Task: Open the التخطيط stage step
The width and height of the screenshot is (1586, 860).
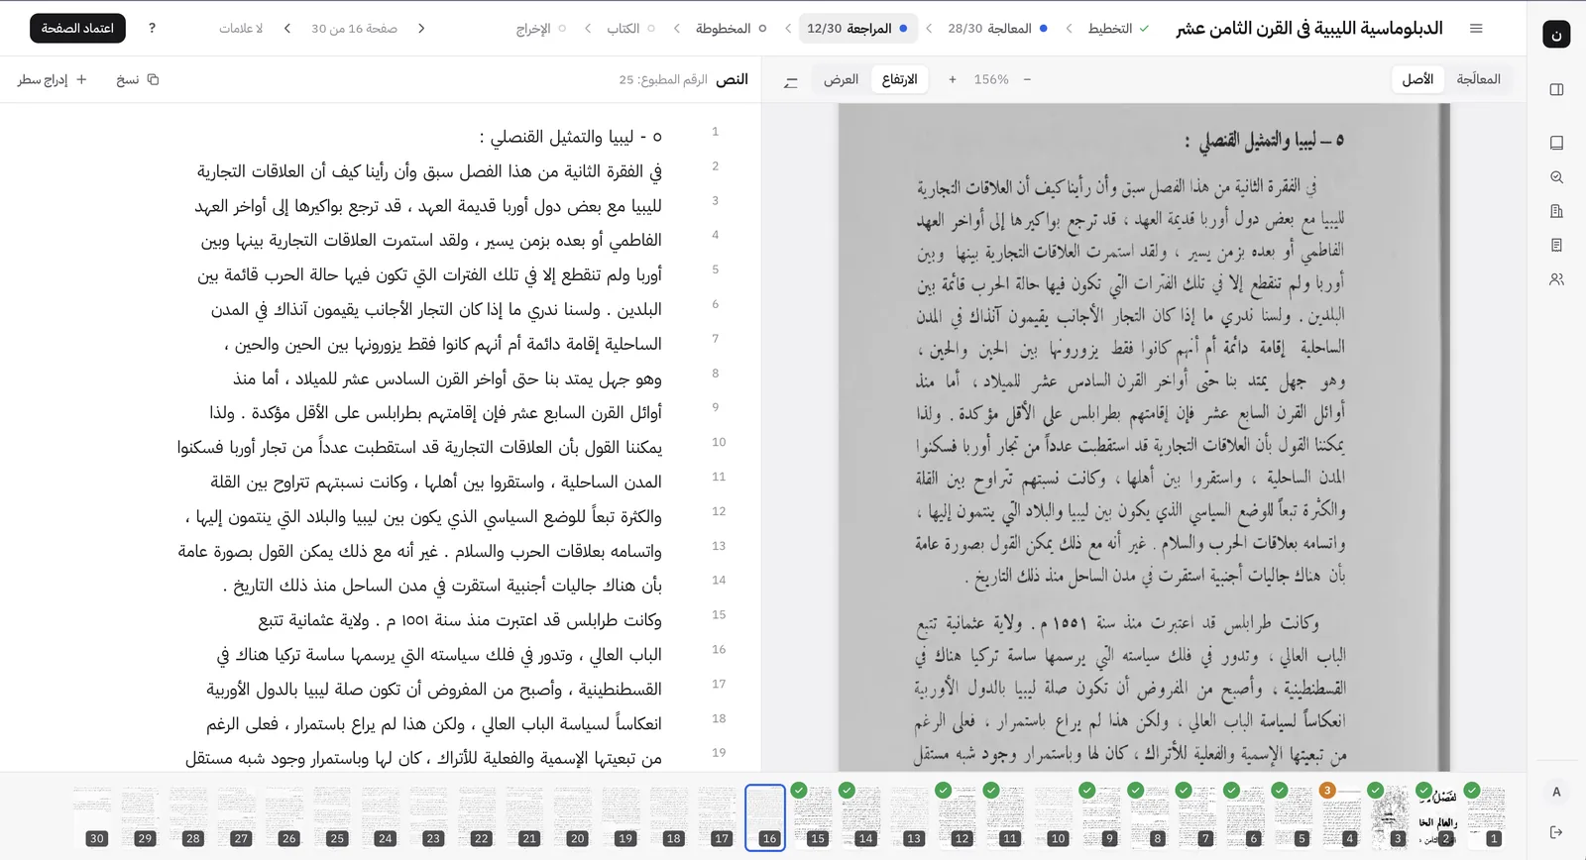Action: (1118, 29)
